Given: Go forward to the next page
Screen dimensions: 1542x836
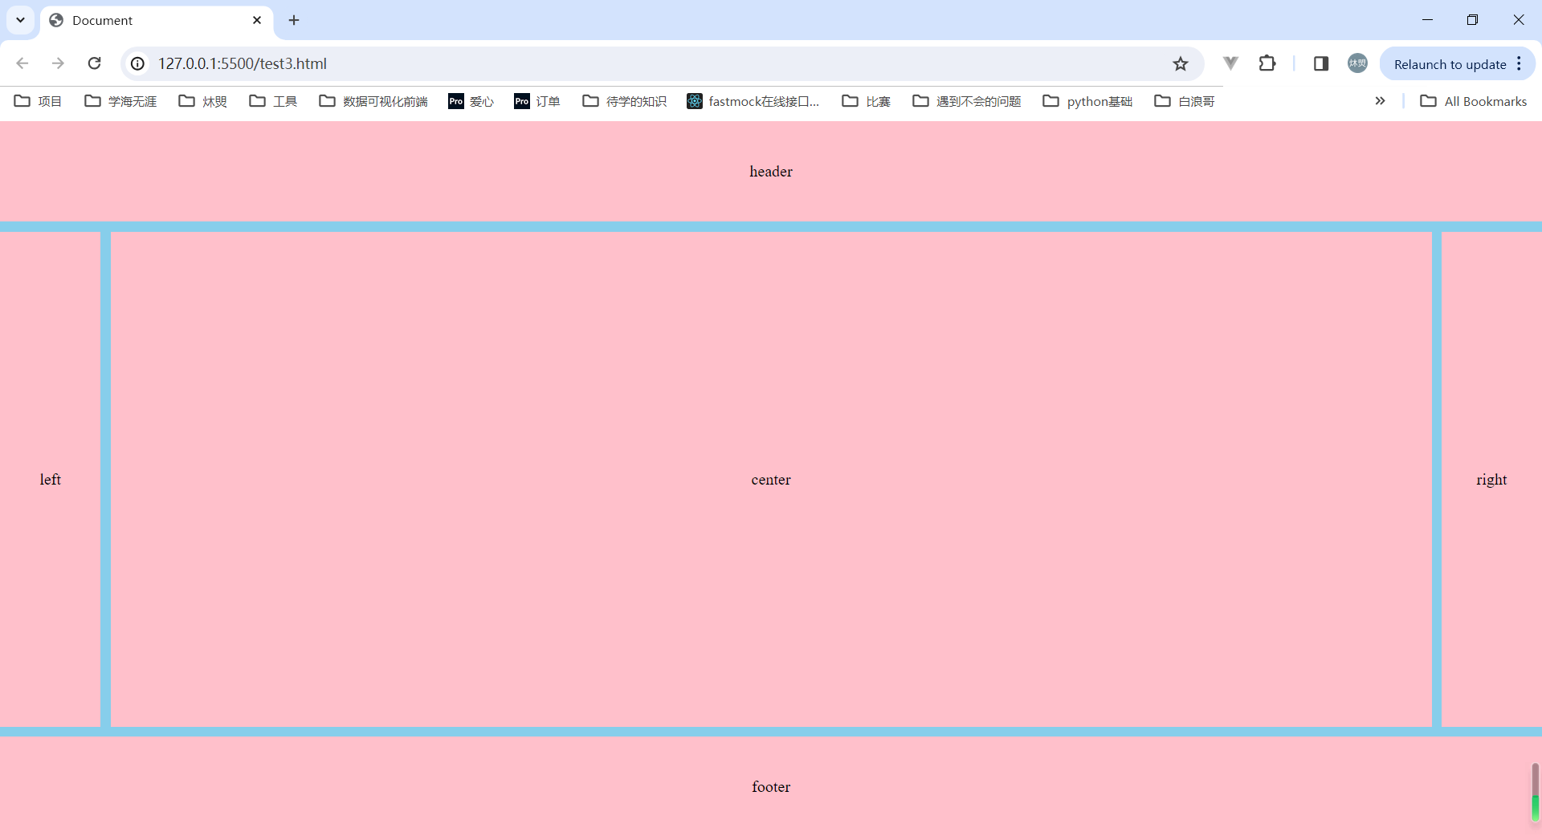Looking at the screenshot, I should pyautogui.click(x=58, y=63).
